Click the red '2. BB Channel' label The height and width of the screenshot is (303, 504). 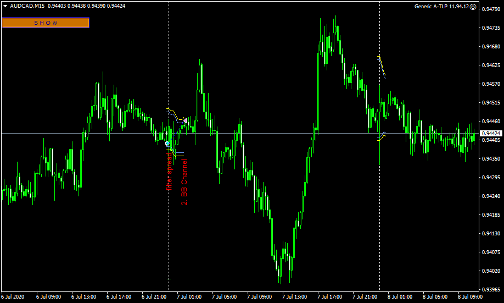click(184, 182)
